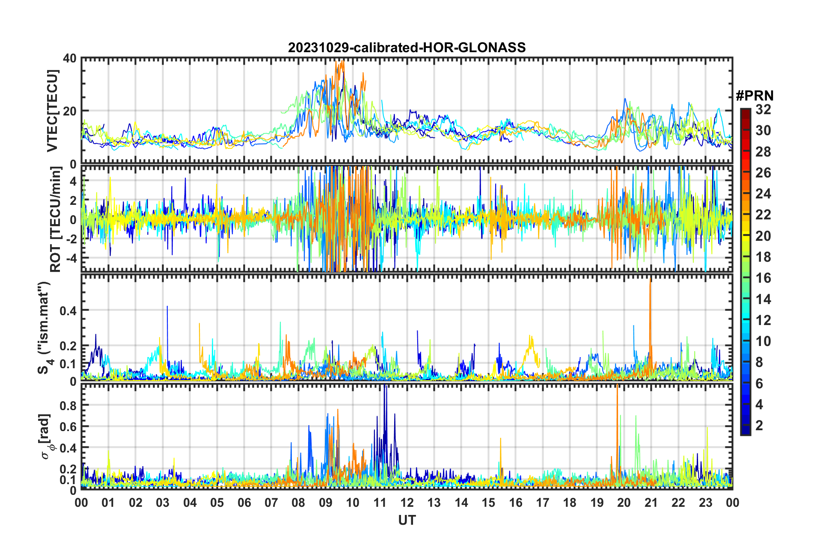814x544 pixels.
Task: Select the #PRN colorbar title
Action: point(755,95)
